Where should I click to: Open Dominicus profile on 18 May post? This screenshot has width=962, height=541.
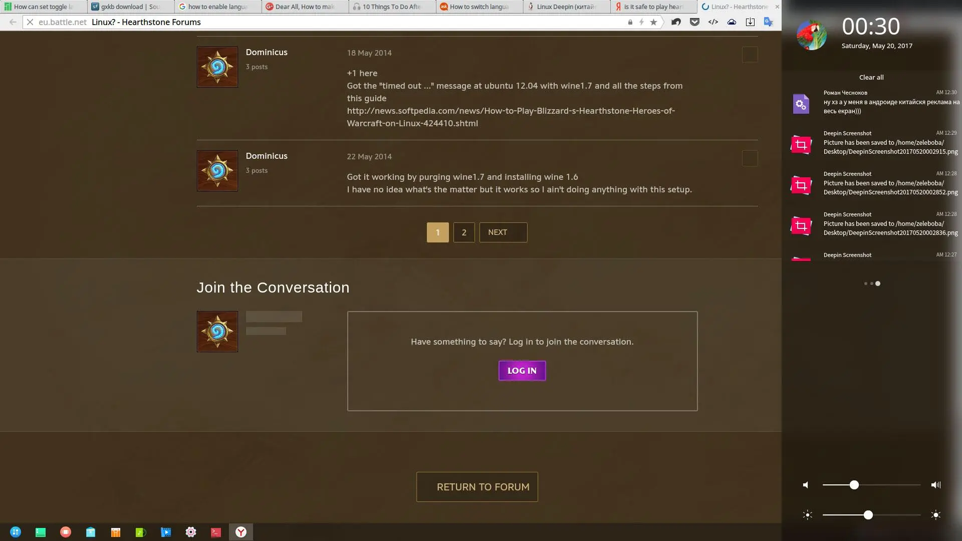pyautogui.click(x=267, y=52)
